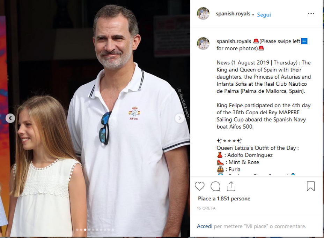View likes list 'Piace a 1.851 persone'
324x238 pixels.
tap(224, 199)
